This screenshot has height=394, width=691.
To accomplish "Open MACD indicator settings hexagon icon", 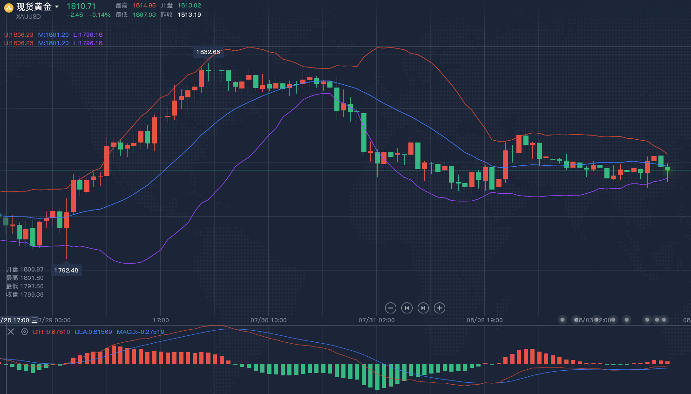I will [x=25, y=332].
